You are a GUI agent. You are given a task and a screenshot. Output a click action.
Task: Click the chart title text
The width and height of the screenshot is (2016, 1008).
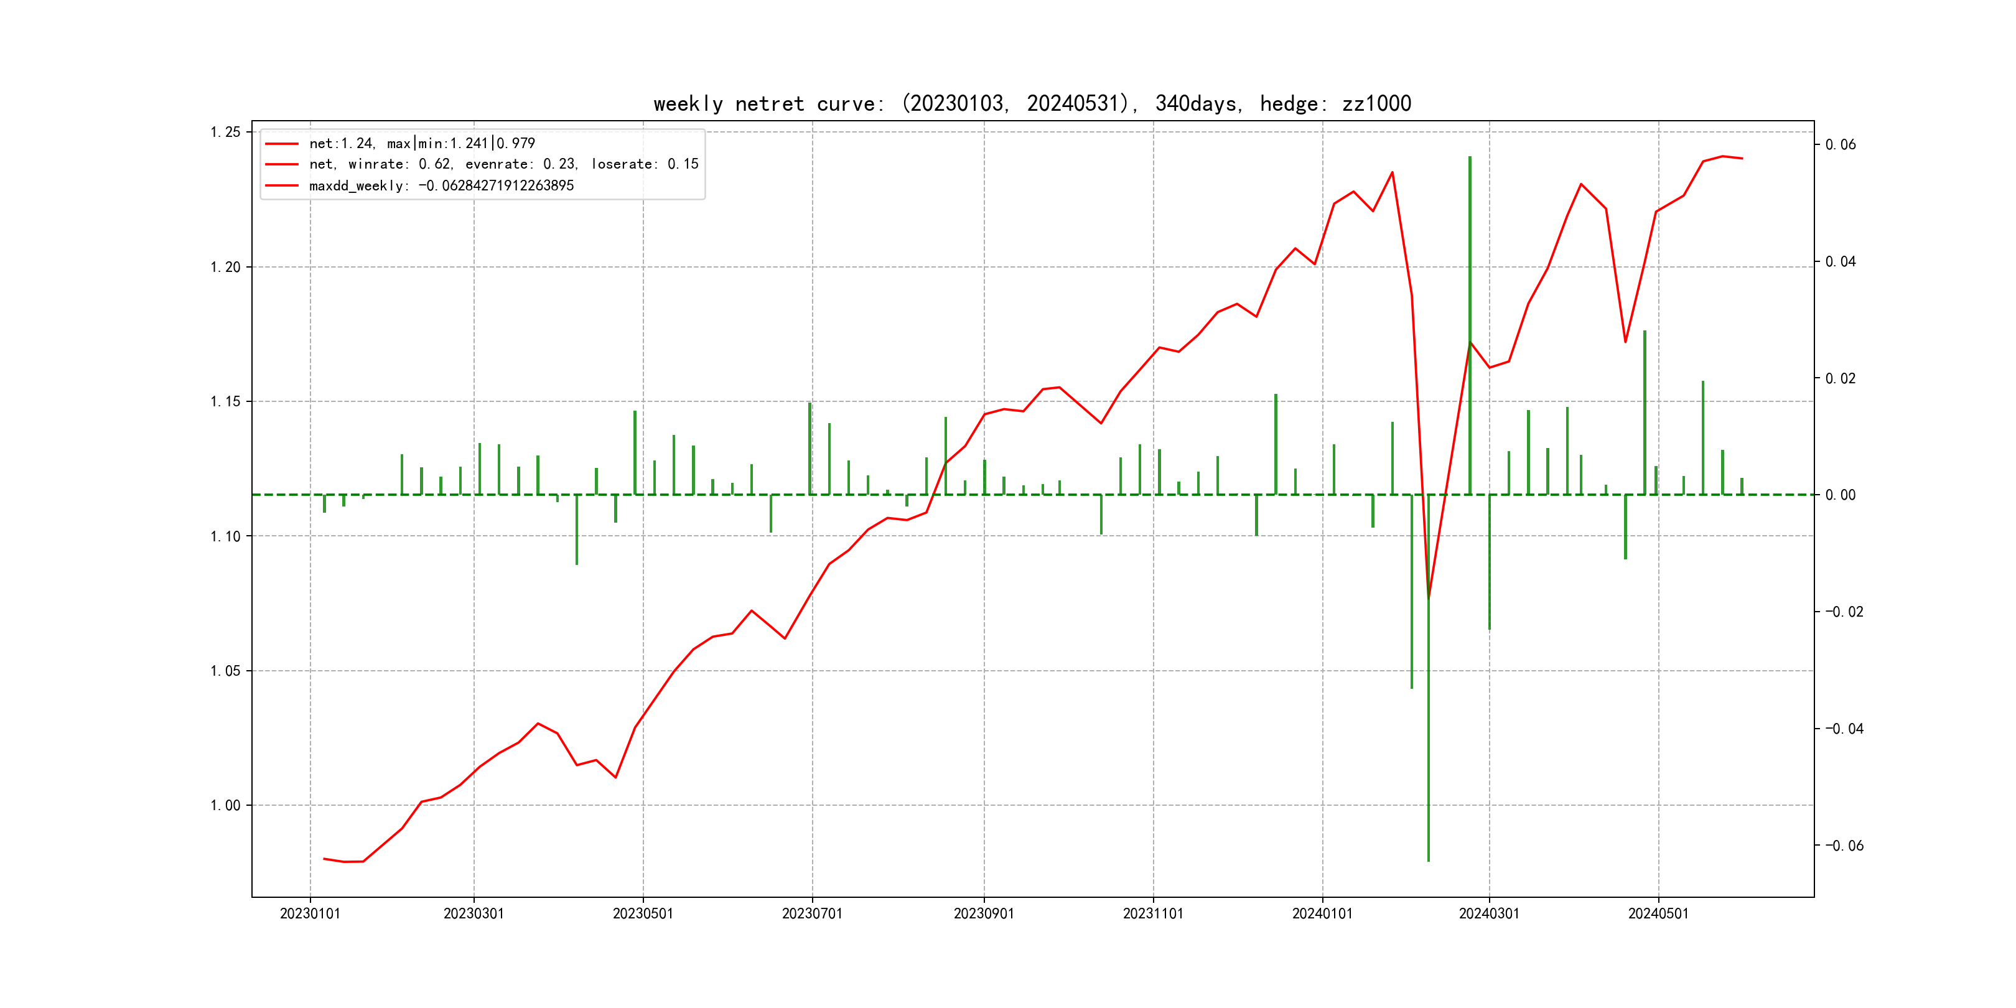1032,104
